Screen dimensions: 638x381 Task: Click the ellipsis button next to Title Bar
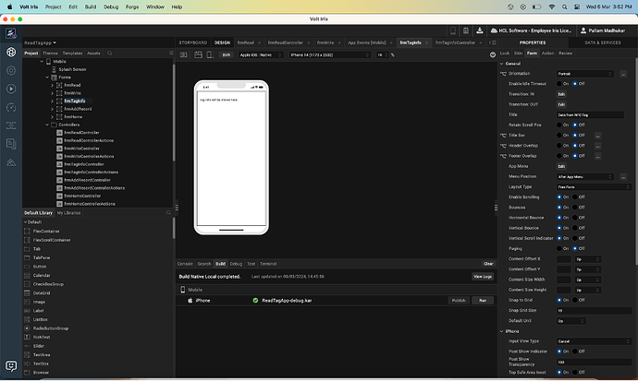(597, 136)
